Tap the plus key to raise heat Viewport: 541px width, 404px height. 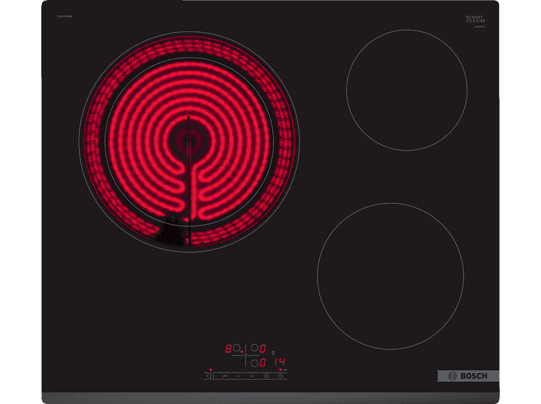tap(252, 376)
